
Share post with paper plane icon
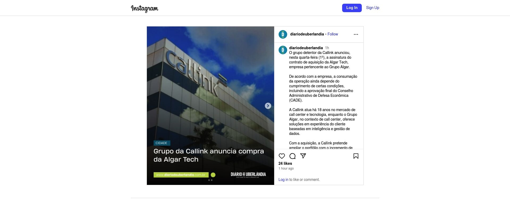[303, 156]
